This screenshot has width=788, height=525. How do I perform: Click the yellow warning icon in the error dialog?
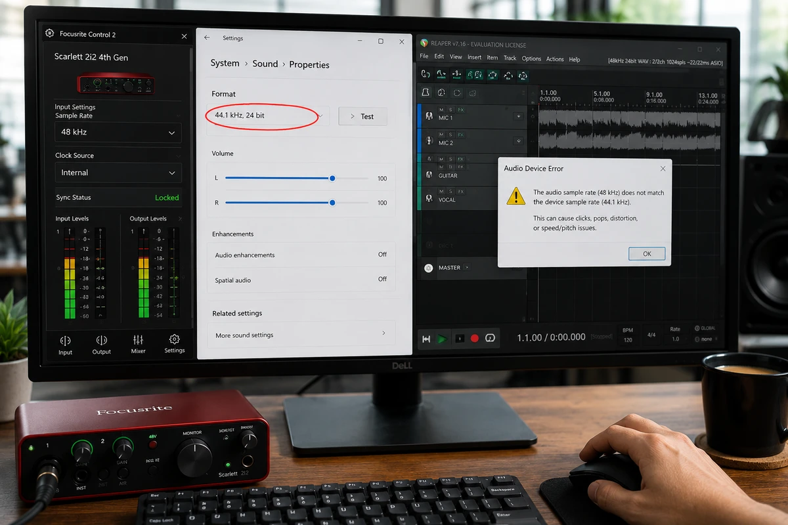click(x=516, y=196)
